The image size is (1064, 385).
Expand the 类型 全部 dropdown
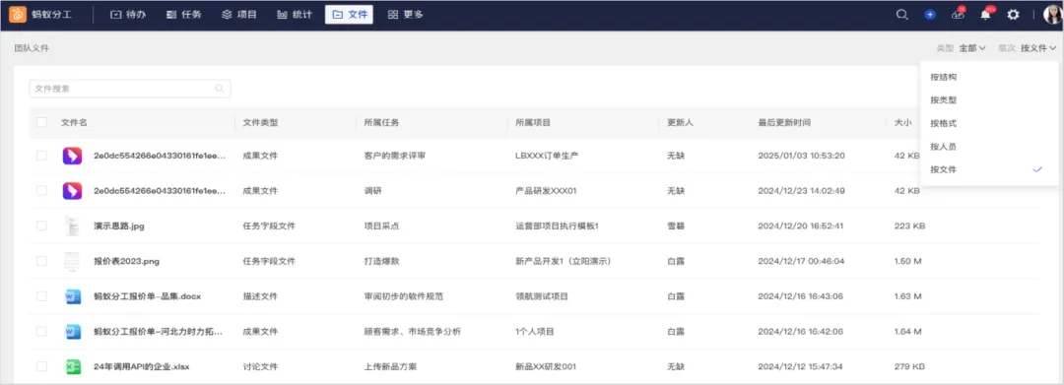click(x=971, y=48)
